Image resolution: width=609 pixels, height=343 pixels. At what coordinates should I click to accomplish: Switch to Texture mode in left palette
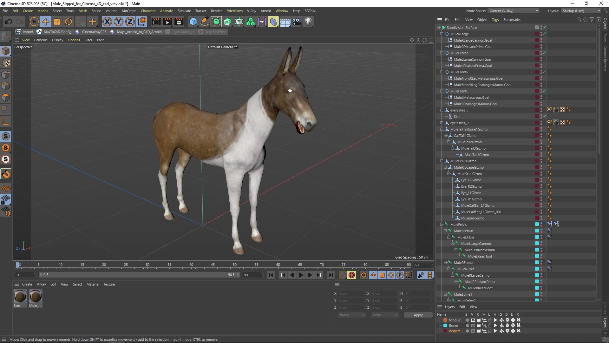tap(6, 63)
